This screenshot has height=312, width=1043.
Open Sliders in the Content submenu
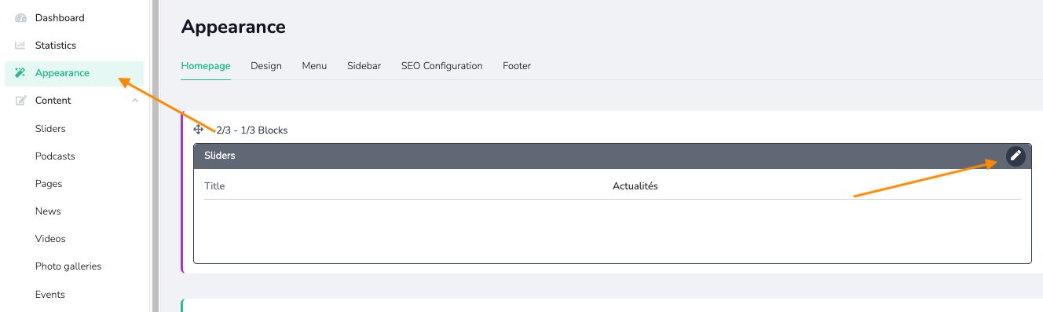tap(50, 128)
